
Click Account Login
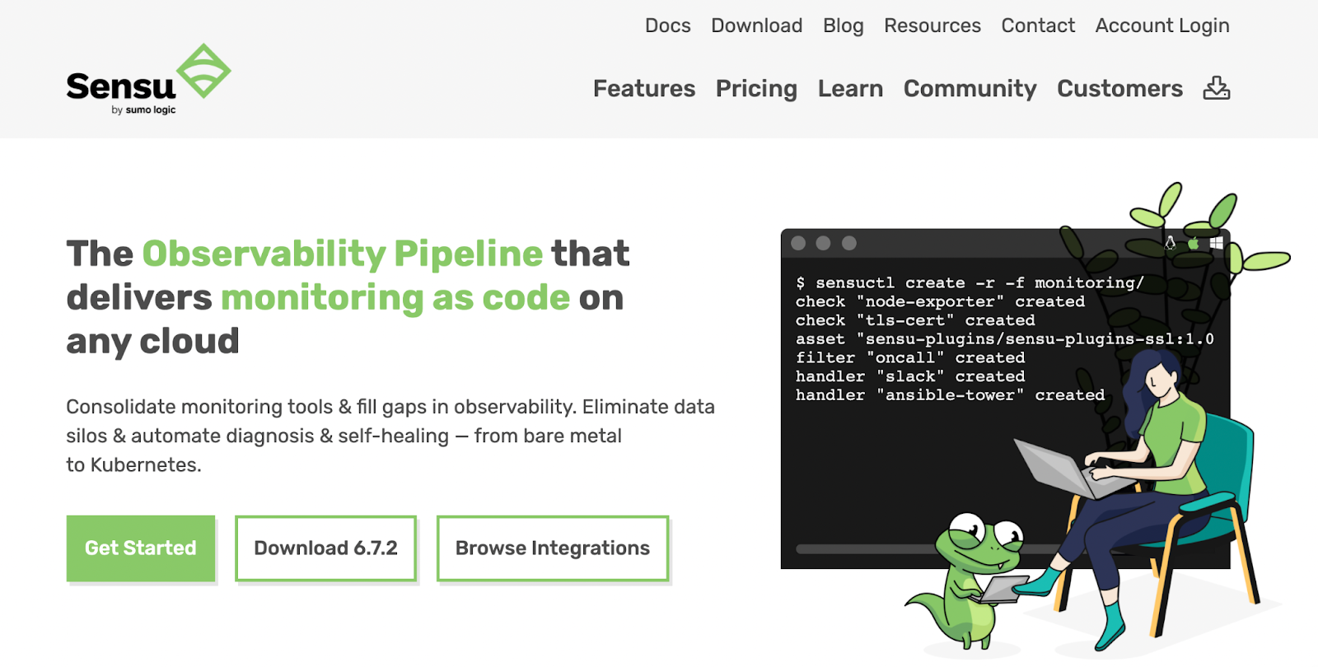click(x=1161, y=26)
